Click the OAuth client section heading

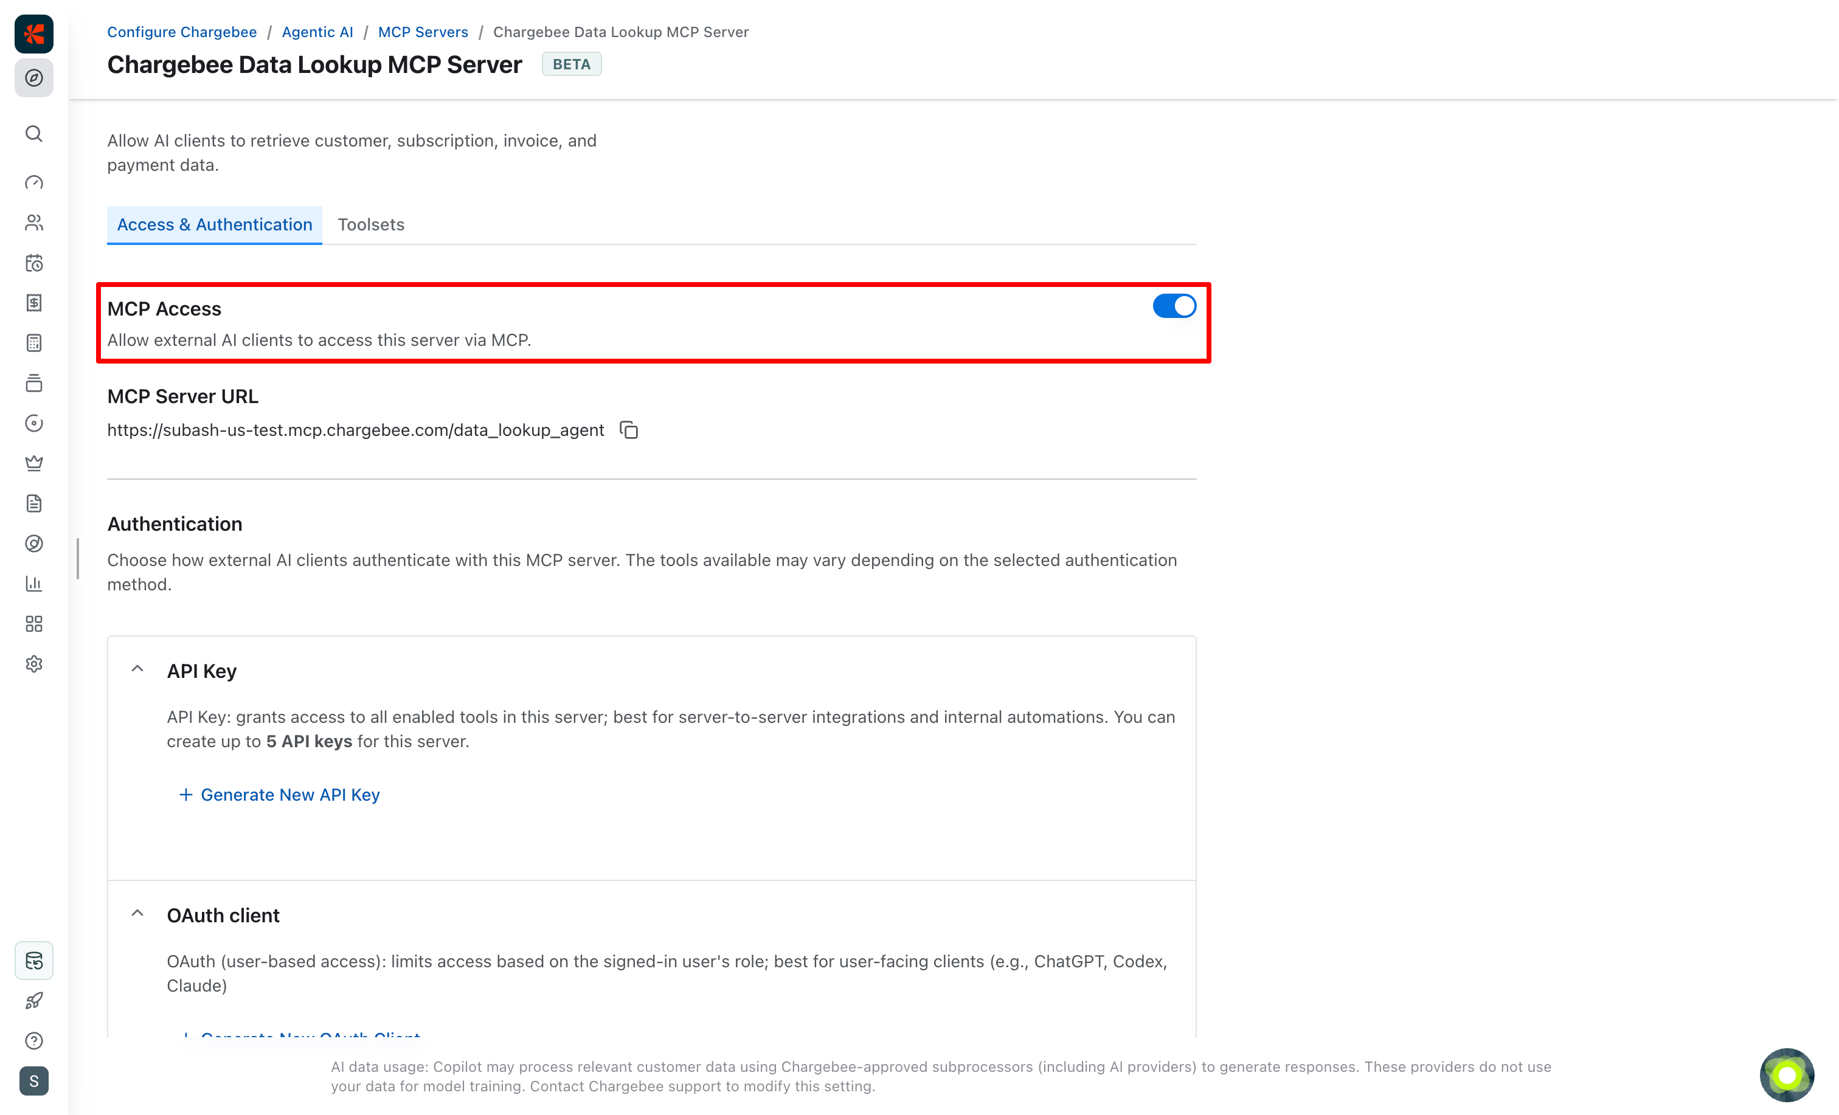tap(223, 916)
